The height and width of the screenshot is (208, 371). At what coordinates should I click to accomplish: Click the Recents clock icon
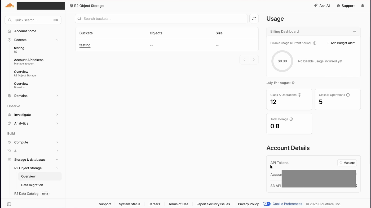9,40
